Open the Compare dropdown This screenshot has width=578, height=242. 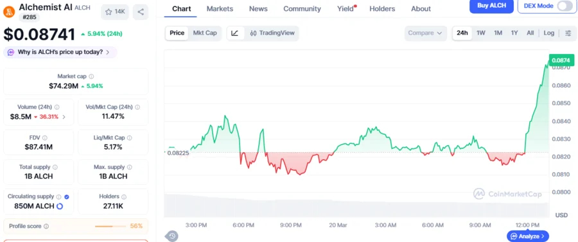(425, 33)
